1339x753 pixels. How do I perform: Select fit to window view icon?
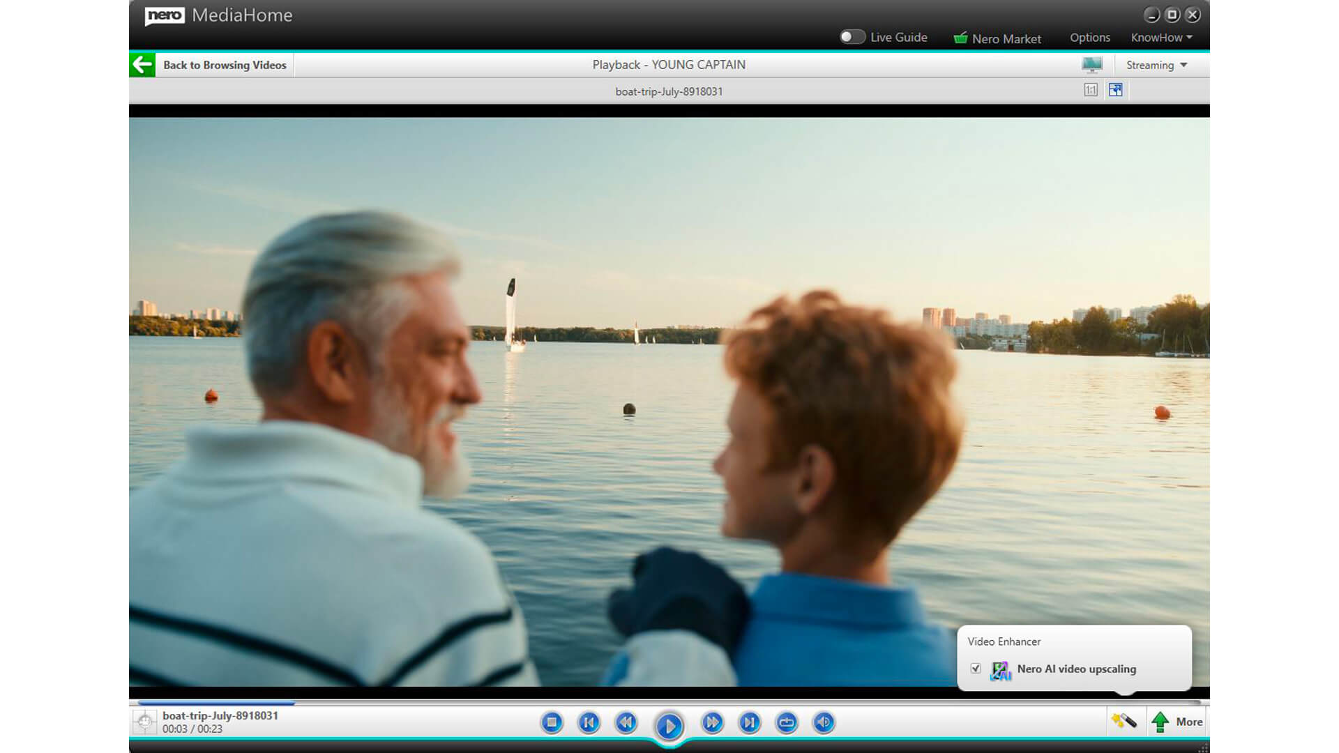click(1116, 90)
